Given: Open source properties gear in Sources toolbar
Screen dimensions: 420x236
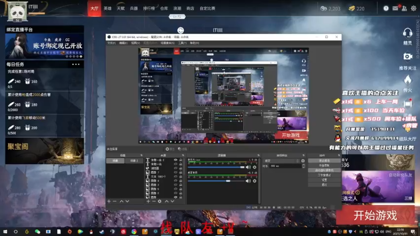Looking at the screenshot, I should pos(160,201).
